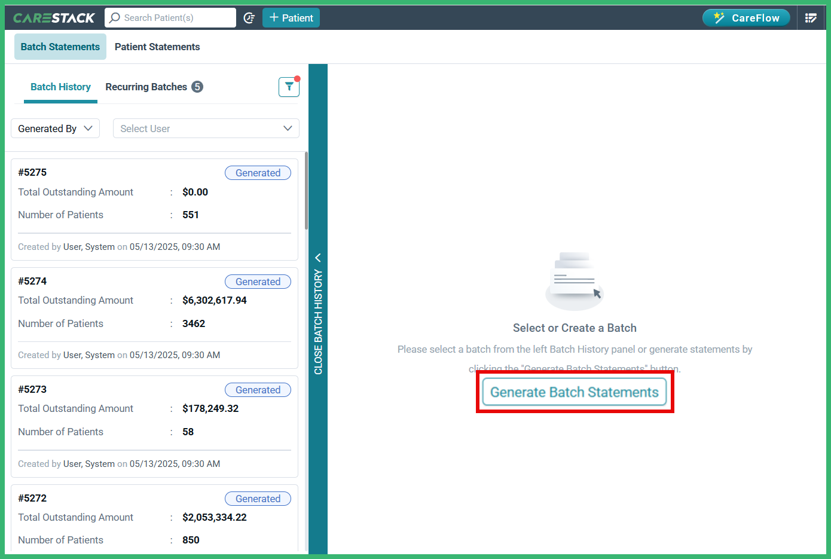Select the Batch History tab

click(x=60, y=87)
